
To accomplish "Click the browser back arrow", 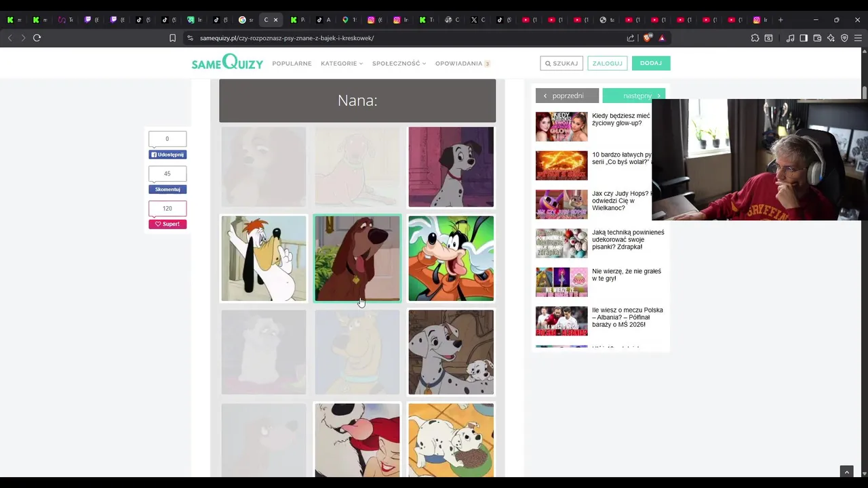I will coord(9,38).
